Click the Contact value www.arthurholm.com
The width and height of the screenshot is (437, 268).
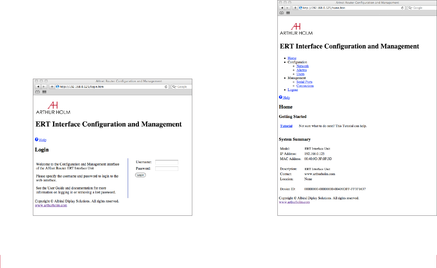pos(320,174)
